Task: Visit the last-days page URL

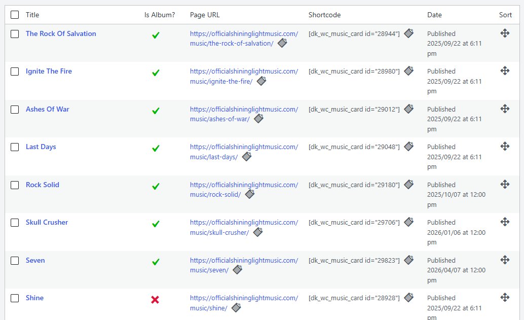Action: [244, 152]
